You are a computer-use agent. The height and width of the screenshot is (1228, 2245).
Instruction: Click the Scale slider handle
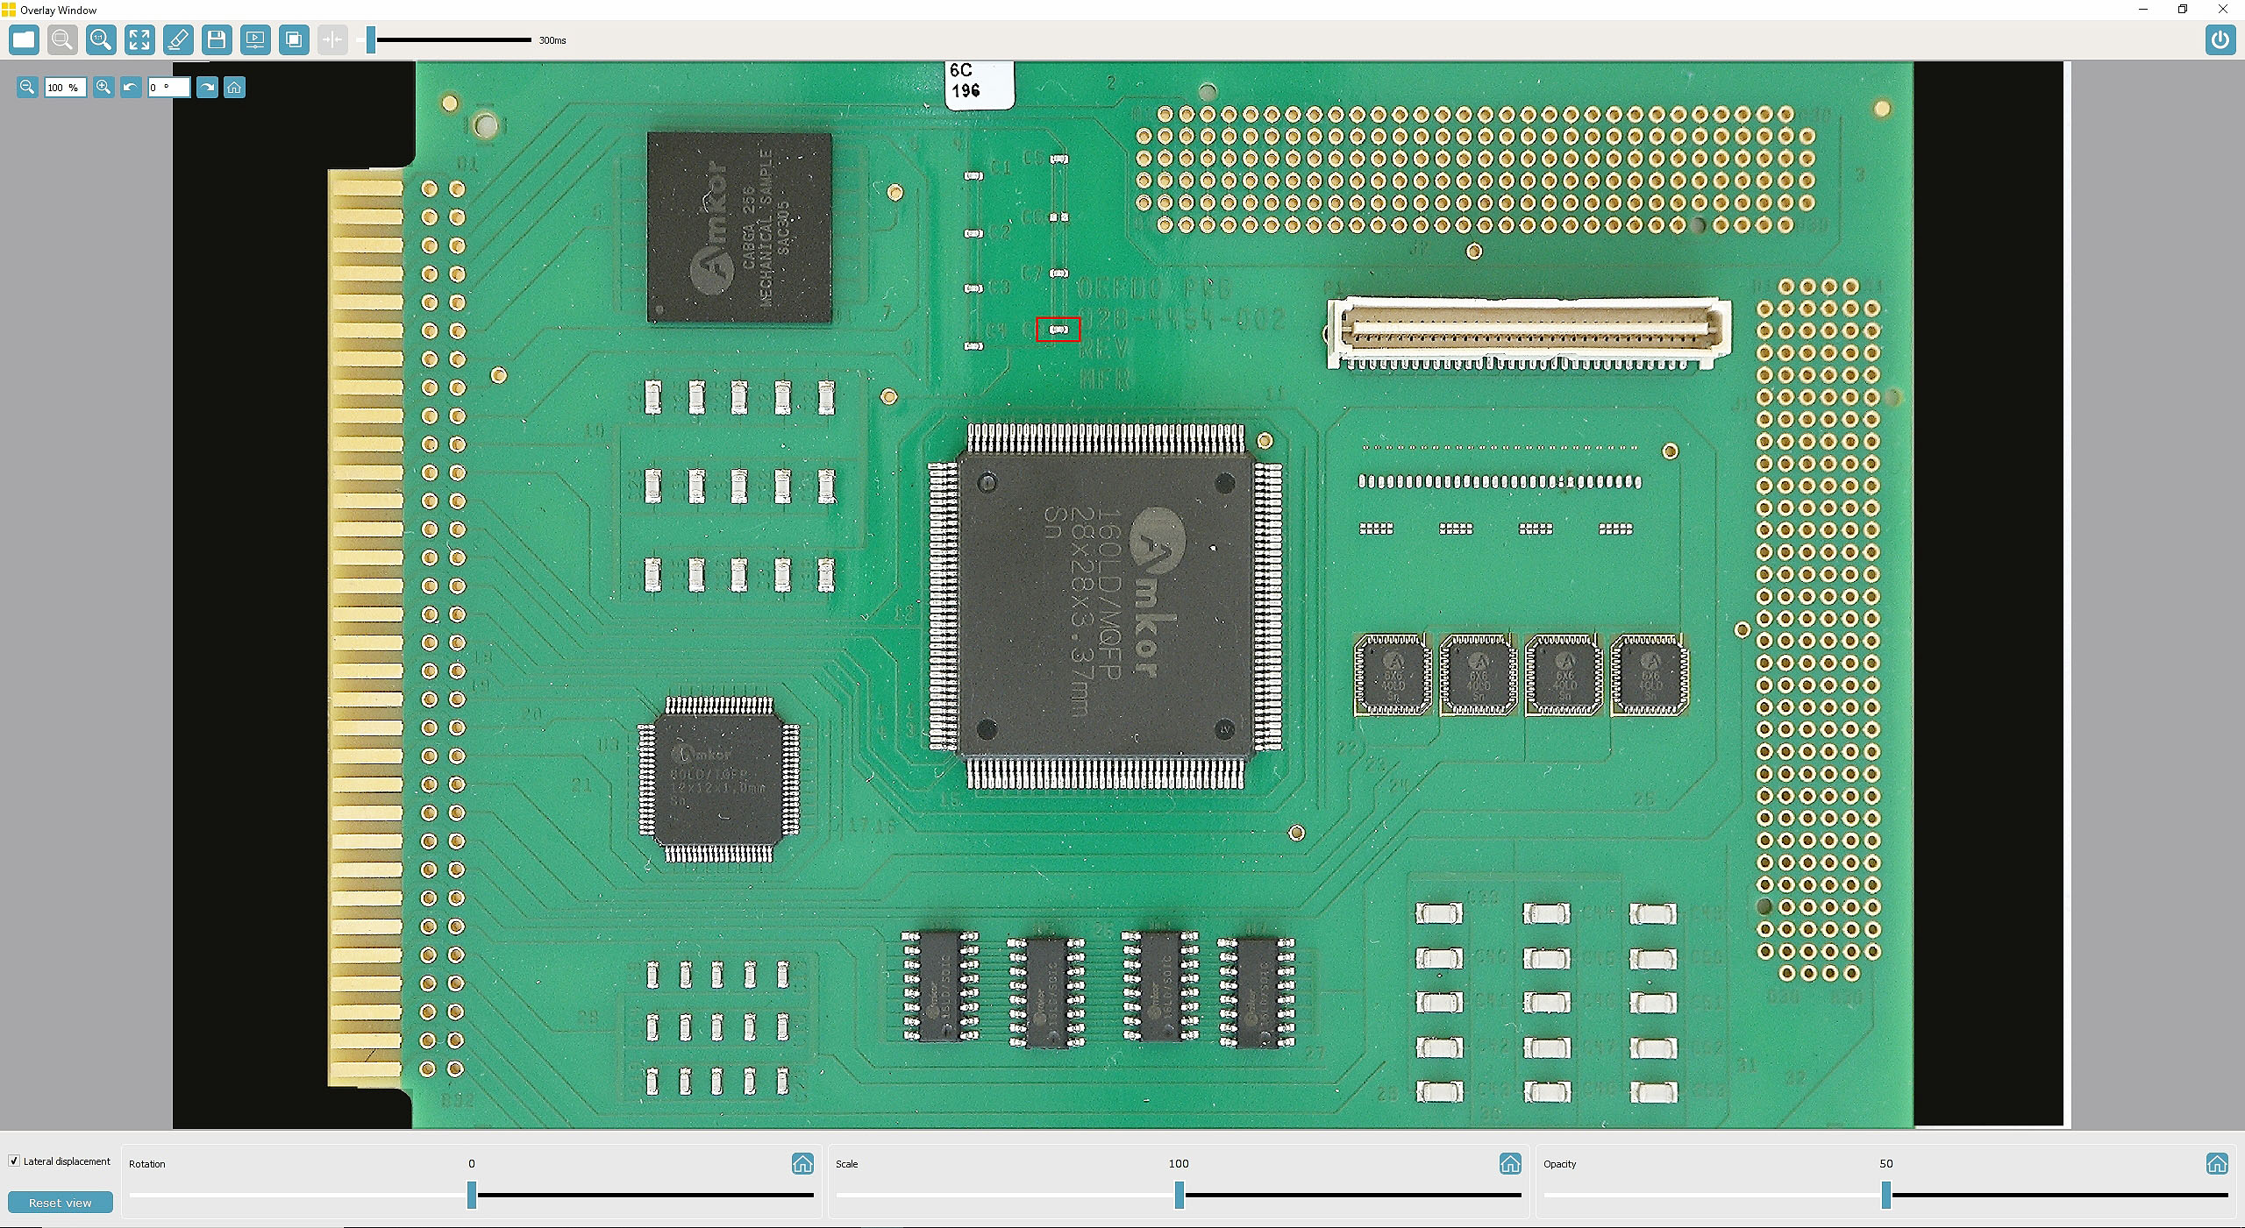click(1180, 1195)
